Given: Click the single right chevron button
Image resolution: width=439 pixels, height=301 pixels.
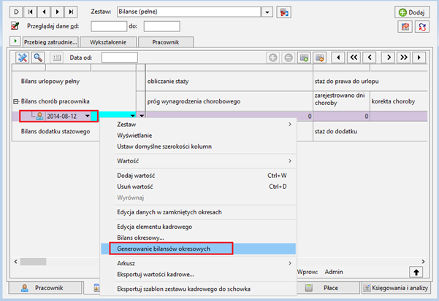Looking at the screenshot, I should click(389, 58).
